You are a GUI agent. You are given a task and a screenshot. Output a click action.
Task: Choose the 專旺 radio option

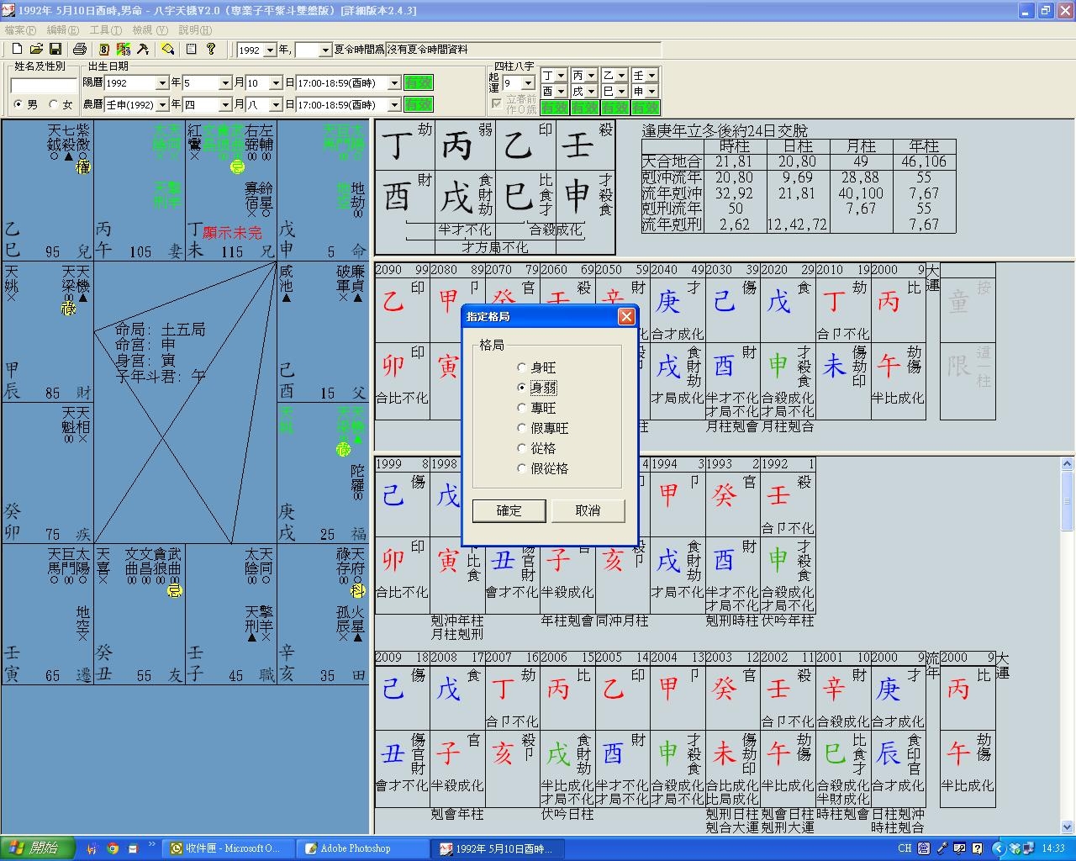522,408
